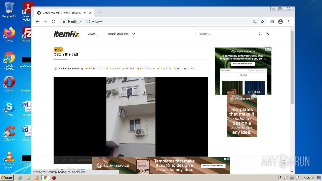Click the Download button below the video

point(79,169)
